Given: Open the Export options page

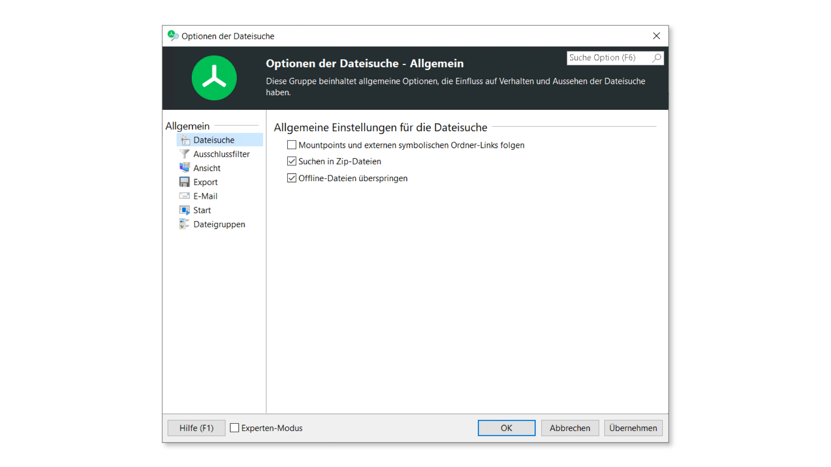Looking at the screenshot, I should [205, 182].
